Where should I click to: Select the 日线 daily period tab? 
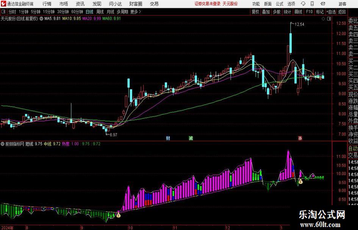tap(89, 12)
